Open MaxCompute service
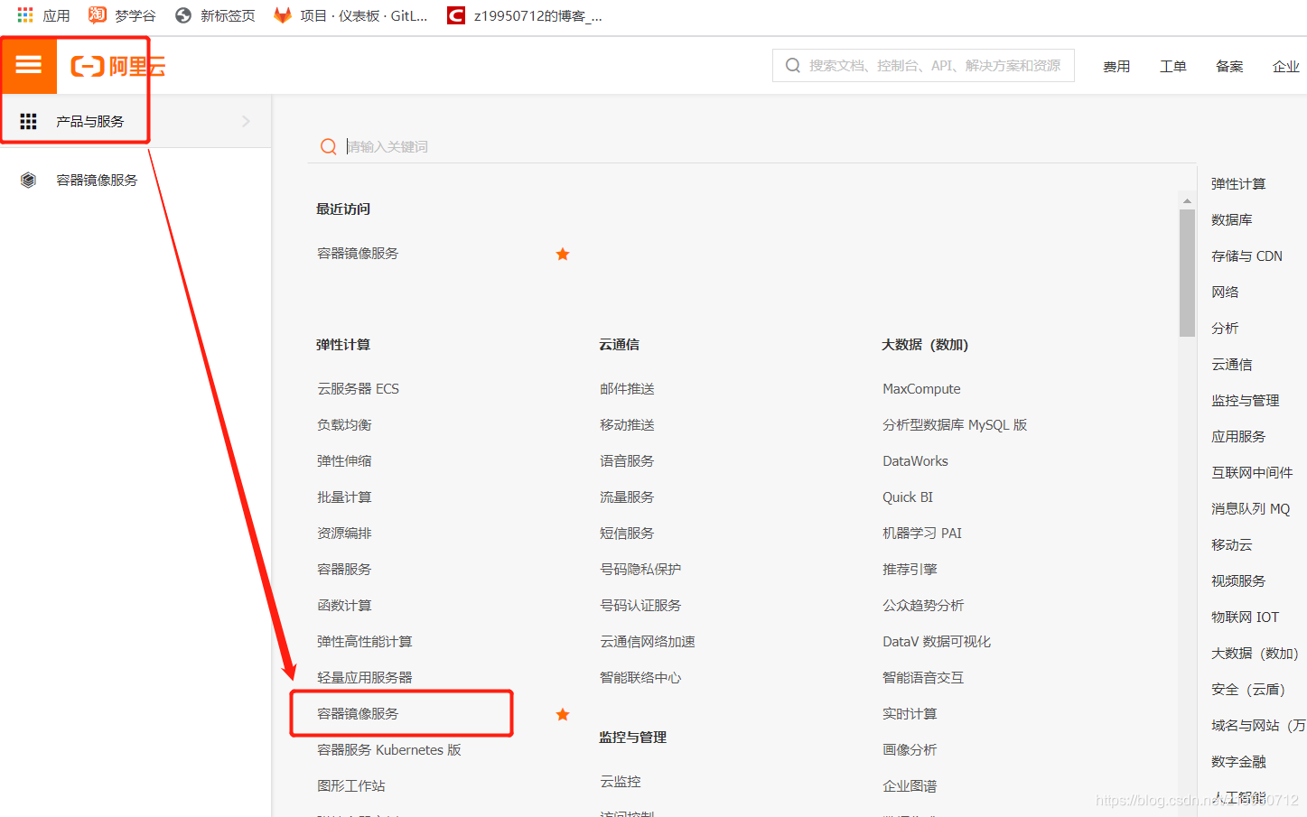The width and height of the screenshot is (1307, 817). (x=921, y=389)
